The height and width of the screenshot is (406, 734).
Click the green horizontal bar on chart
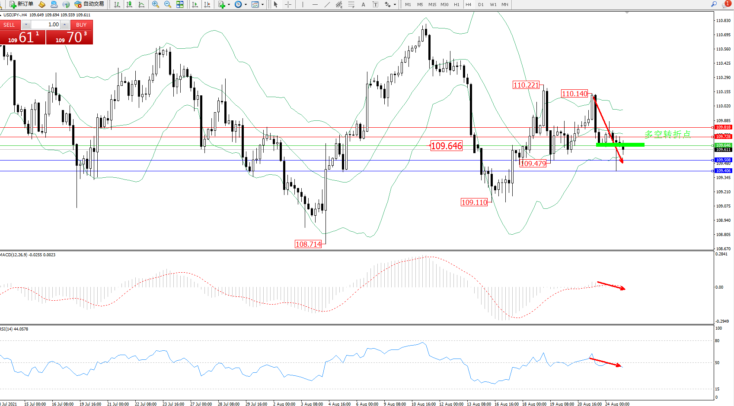[x=620, y=145]
